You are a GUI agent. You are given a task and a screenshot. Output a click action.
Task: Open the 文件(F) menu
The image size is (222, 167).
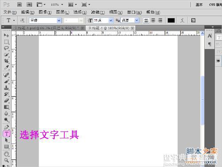click(x=10, y=12)
